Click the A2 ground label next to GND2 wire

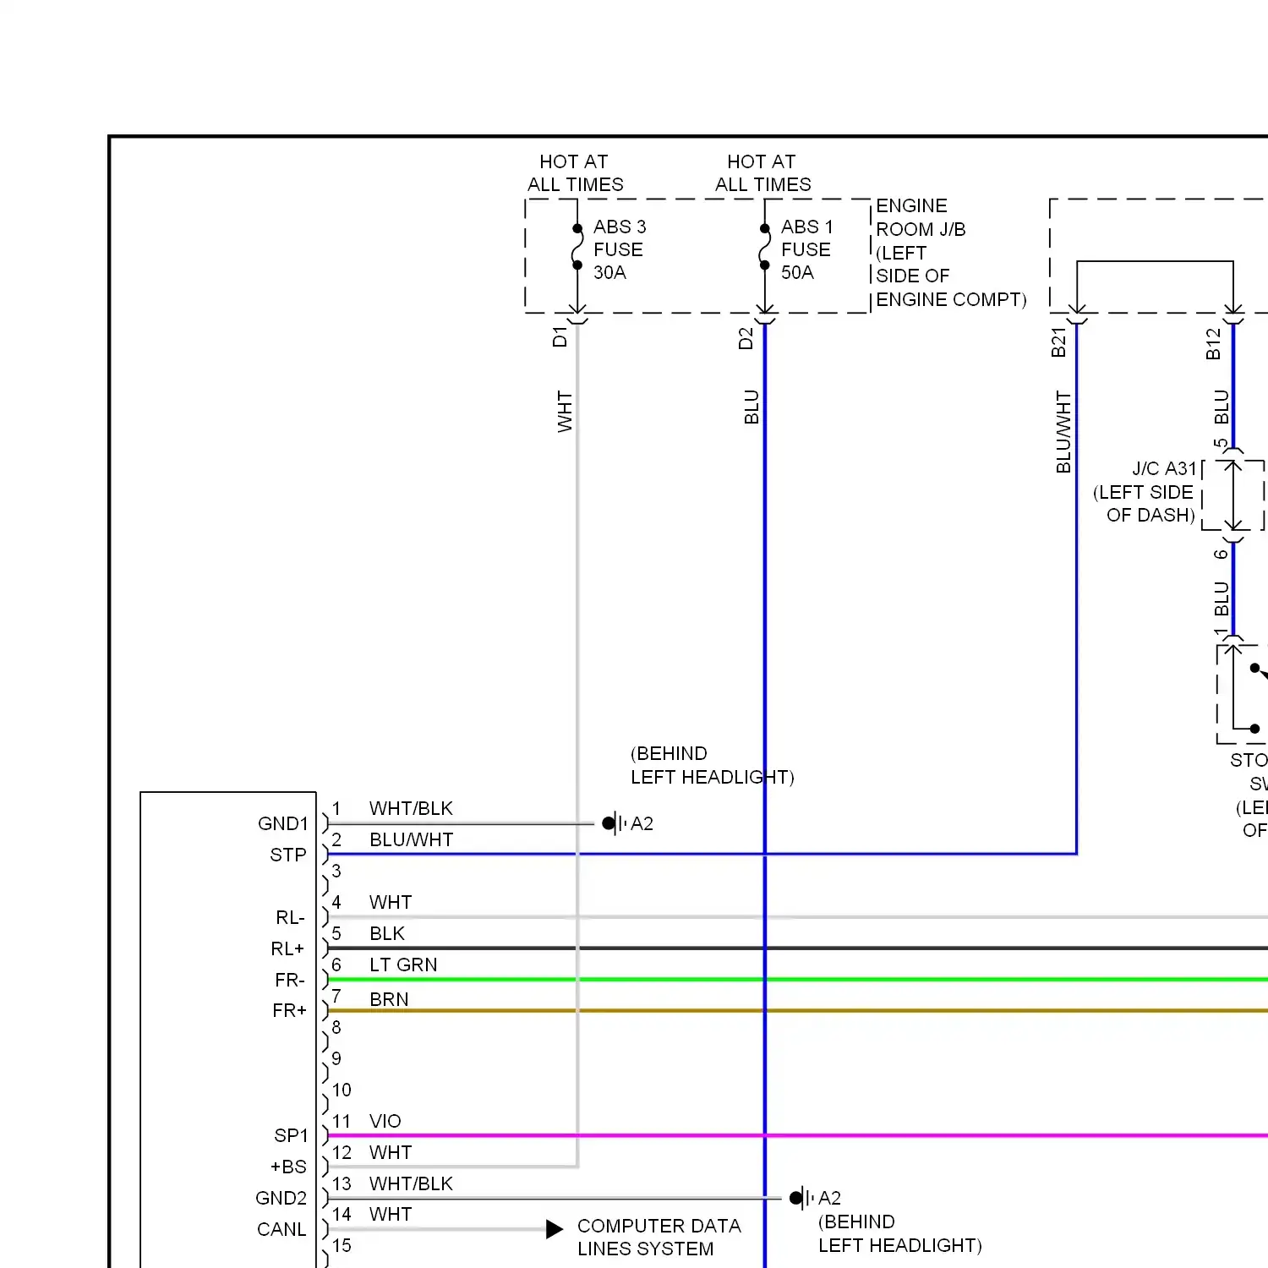tap(829, 1198)
